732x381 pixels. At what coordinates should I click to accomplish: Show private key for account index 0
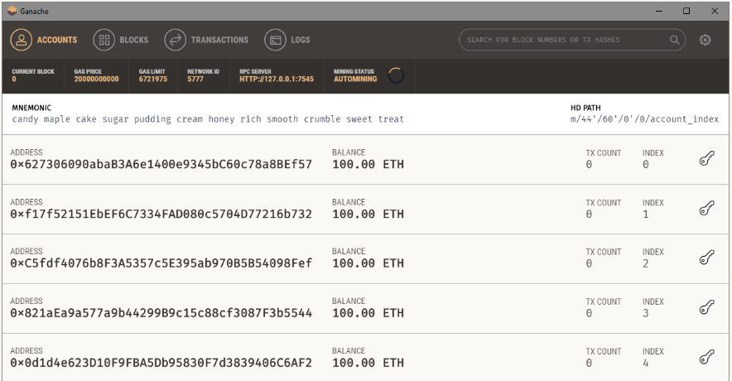(x=707, y=158)
